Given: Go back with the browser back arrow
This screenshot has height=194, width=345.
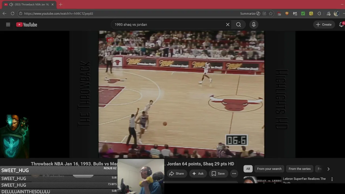Looking at the screenshot, I should click(4, 13).
